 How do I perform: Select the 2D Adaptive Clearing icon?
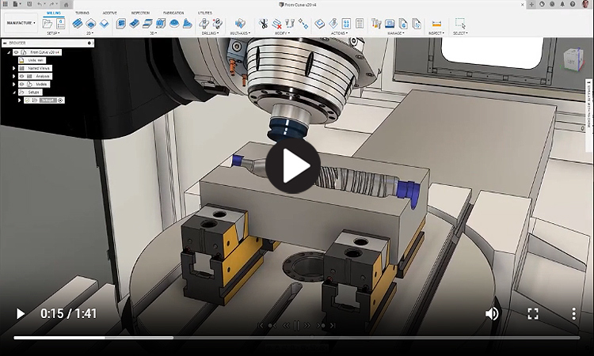pos(78,24)
